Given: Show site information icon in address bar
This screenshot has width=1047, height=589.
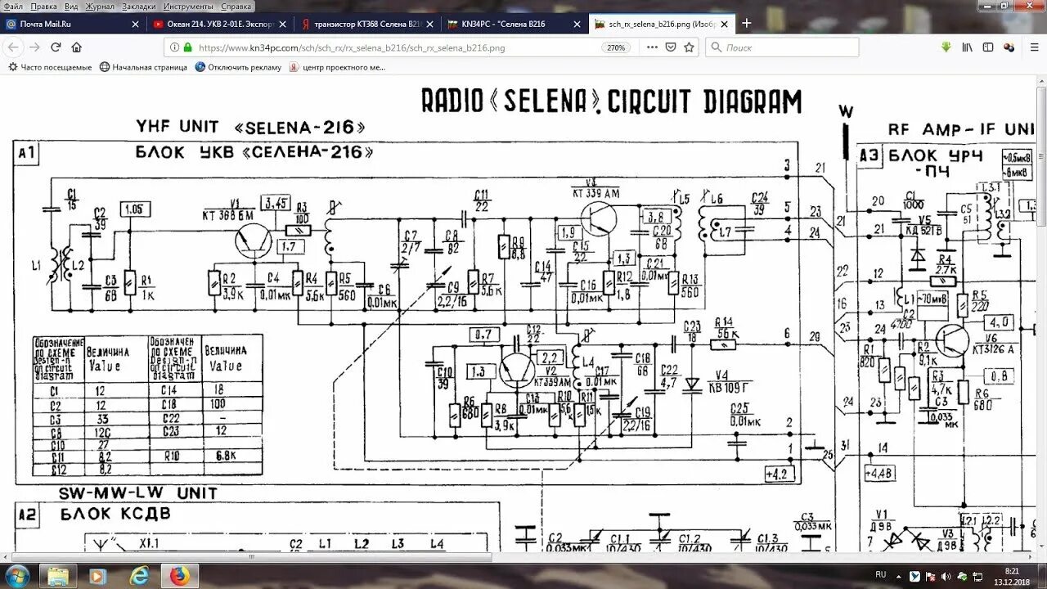Looking at the screenshot, I should click(174, 47).
